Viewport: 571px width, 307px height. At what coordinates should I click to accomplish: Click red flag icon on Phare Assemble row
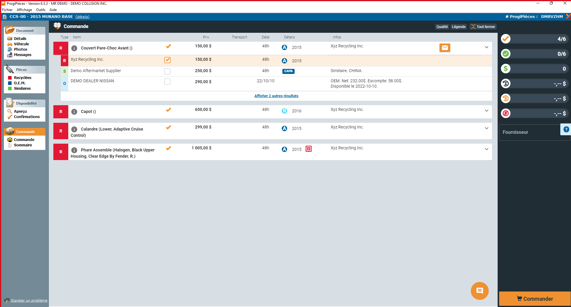tap(309, 149)
